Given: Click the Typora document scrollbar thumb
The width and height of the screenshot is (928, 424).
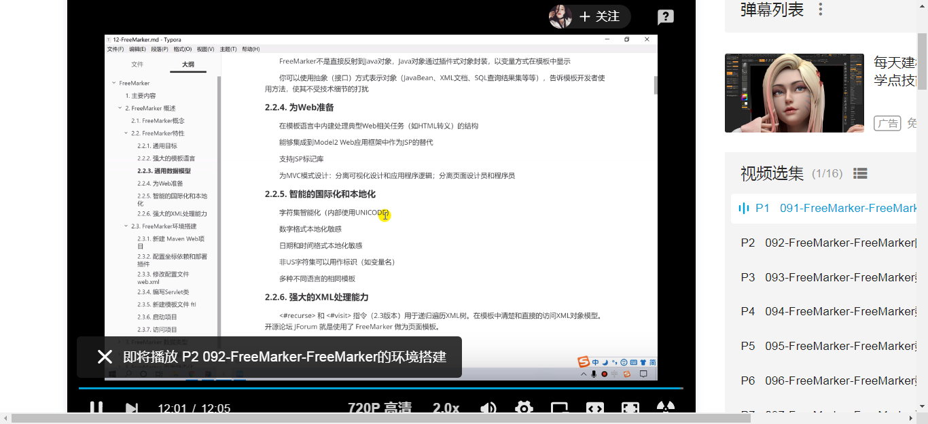Looking at the screenshot, I should pyautogui.click(x=656, y=85).
